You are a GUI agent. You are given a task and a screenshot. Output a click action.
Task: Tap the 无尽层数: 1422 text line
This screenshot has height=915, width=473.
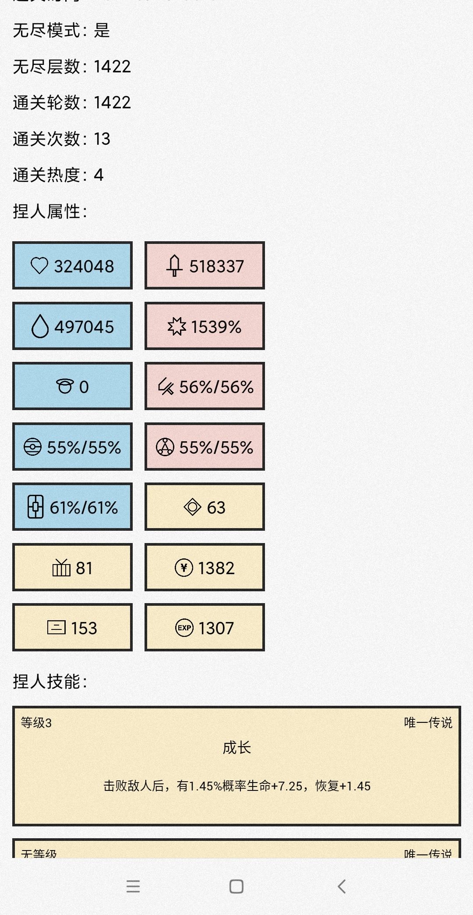point(72,67)
